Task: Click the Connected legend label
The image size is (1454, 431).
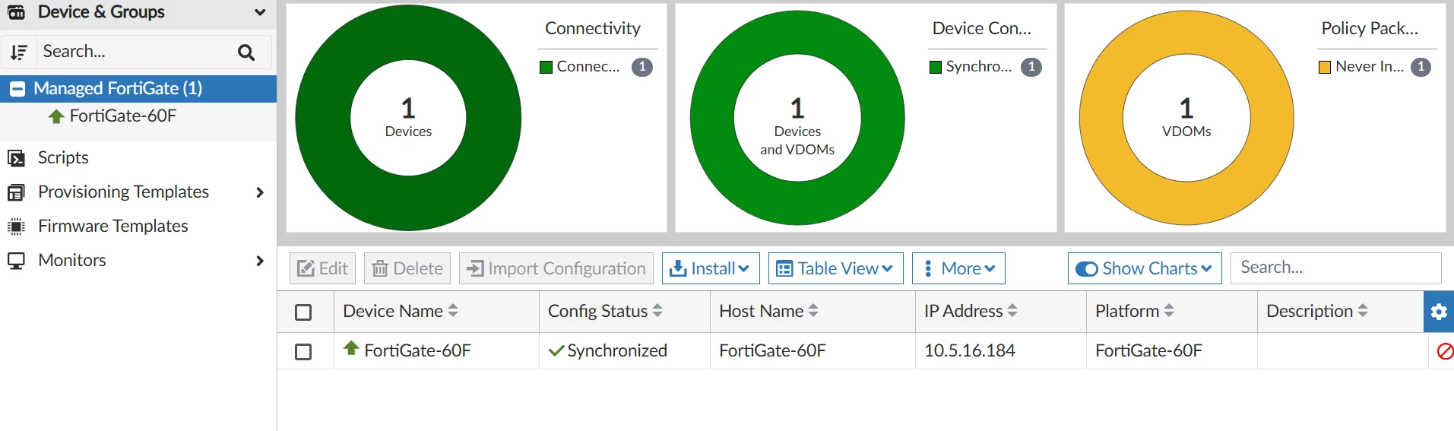Action: coord(588,66)
